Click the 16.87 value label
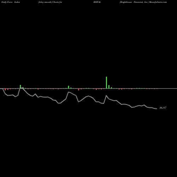The width and height of the screenshot is (177, 177). click(163, 108)
